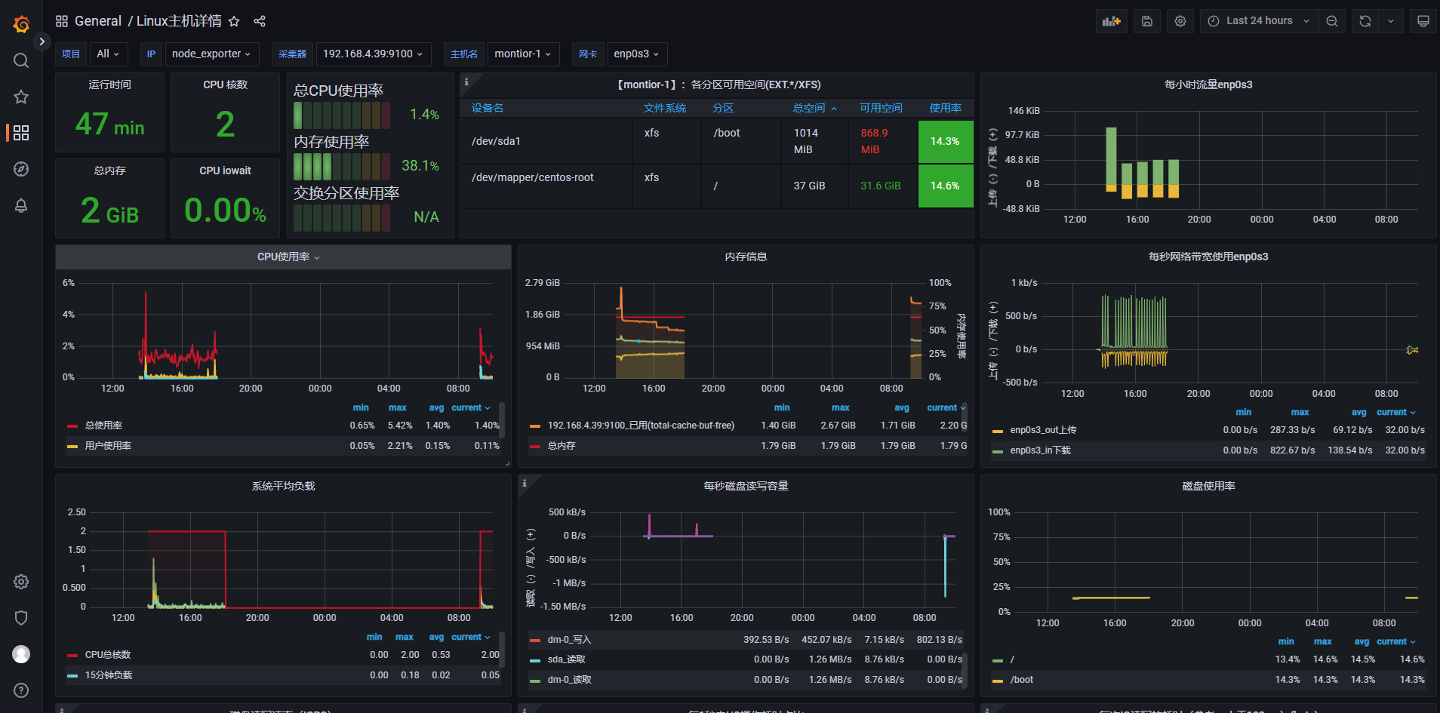
Task: Open the General folder breadcrumb
Action: 98,21
